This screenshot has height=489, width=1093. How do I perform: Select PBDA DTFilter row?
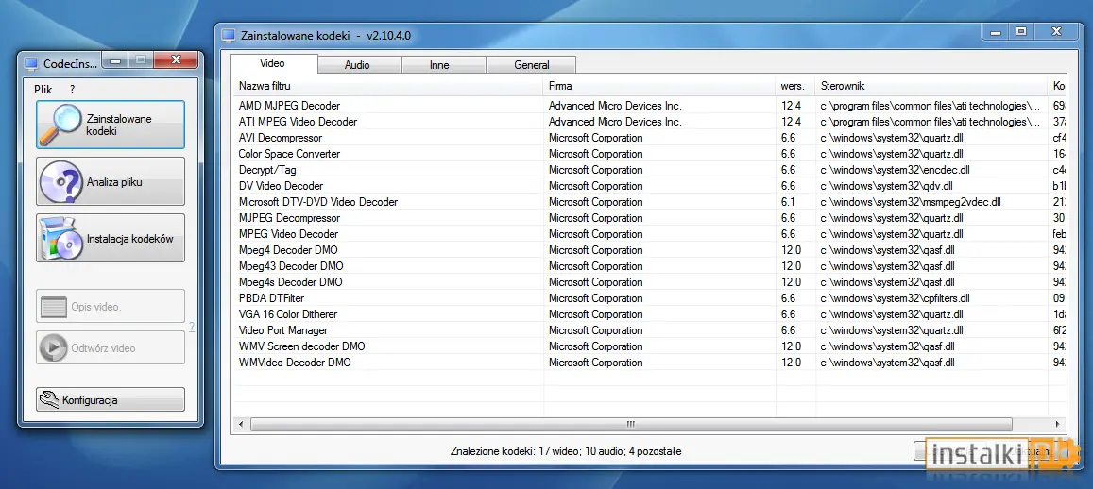(650, 298)
